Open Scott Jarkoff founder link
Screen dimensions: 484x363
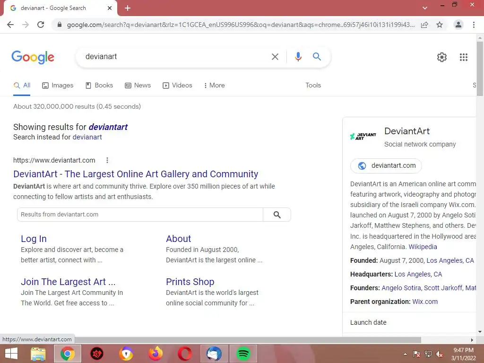(x=443, y=288)
